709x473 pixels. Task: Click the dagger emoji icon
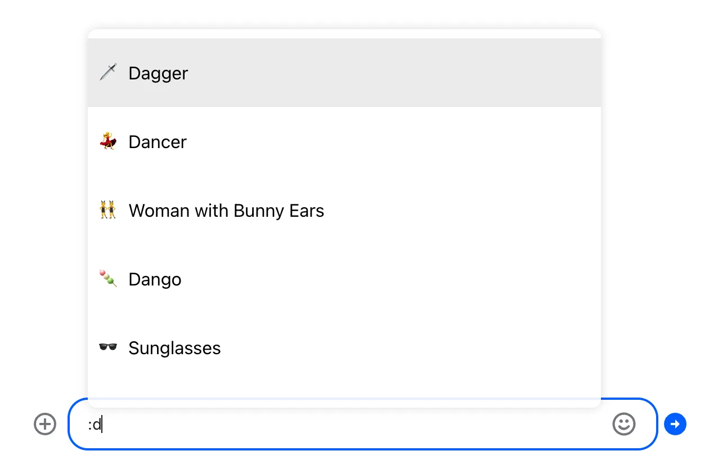pos(108,73)
